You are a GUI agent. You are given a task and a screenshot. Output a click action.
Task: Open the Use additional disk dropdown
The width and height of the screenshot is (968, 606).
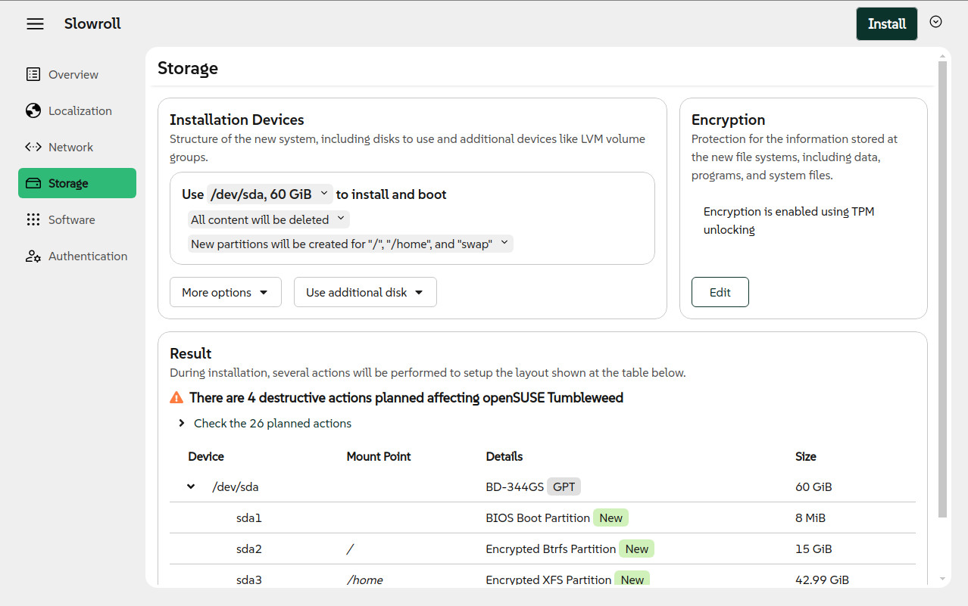point(365,292)
